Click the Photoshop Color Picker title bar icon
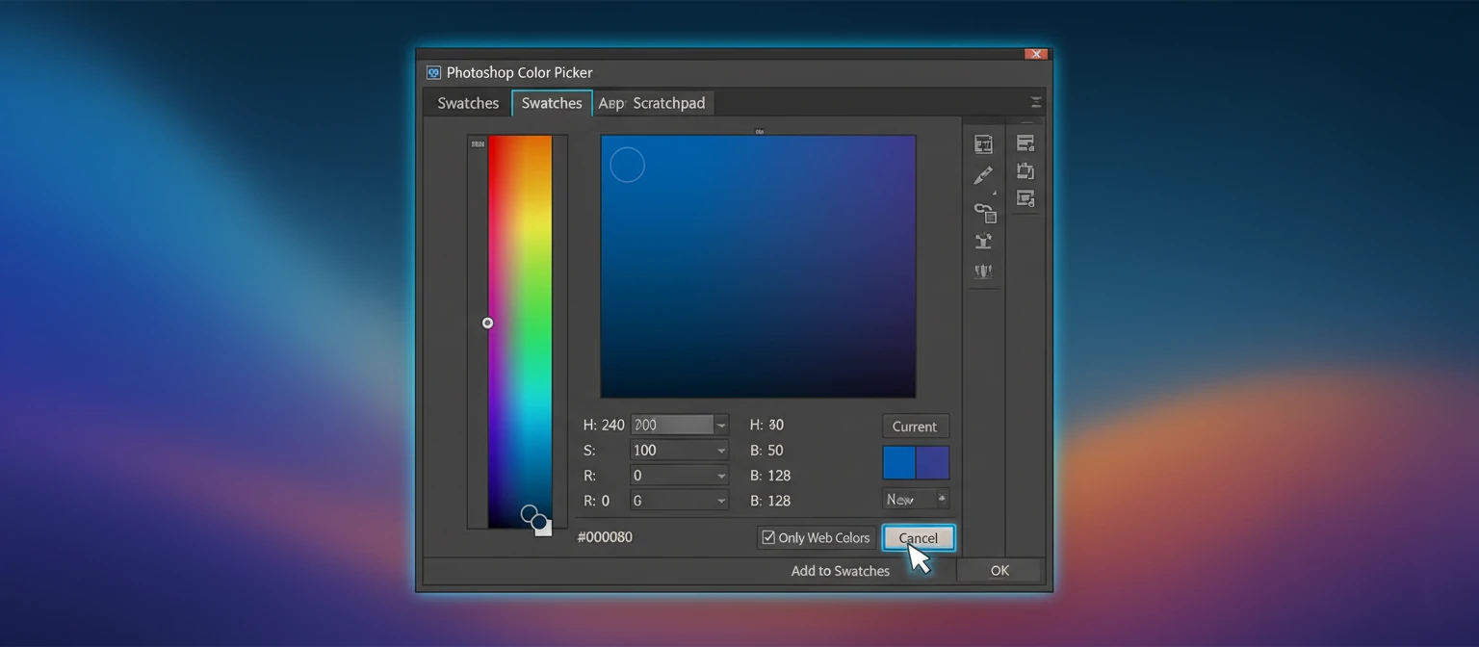1479x647 pixels. tap(432, 72)
